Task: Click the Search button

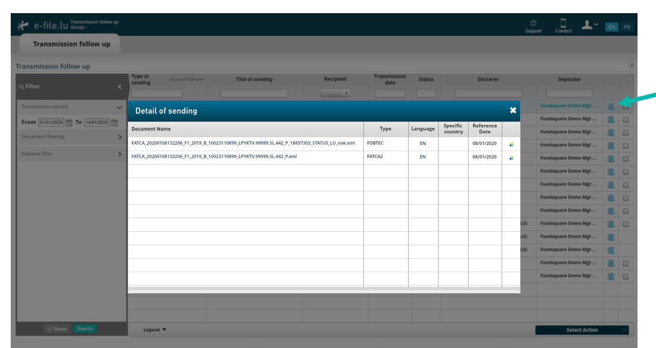Action: 85,329
